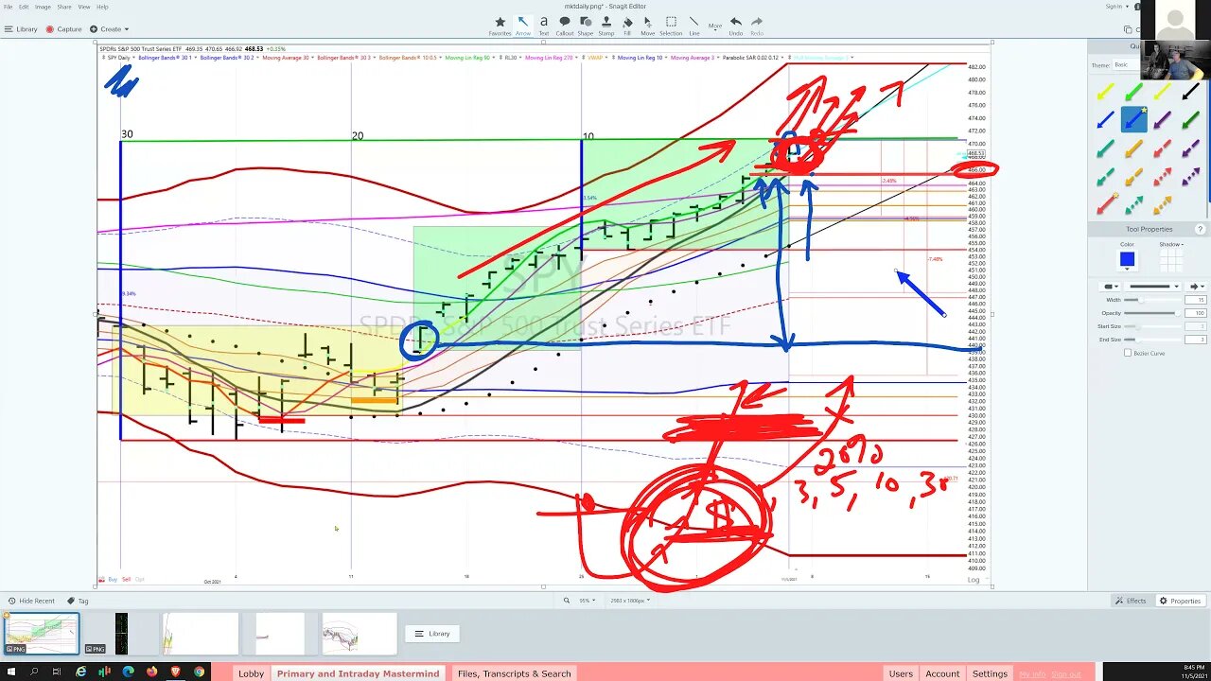Open the Share menu
The height and width of the screenshot is (681, 1211).
click(x=64, y=7)
